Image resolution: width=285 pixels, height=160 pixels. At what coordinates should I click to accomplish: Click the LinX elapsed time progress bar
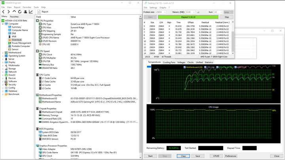pyautogui.click(x=188, y=17)
